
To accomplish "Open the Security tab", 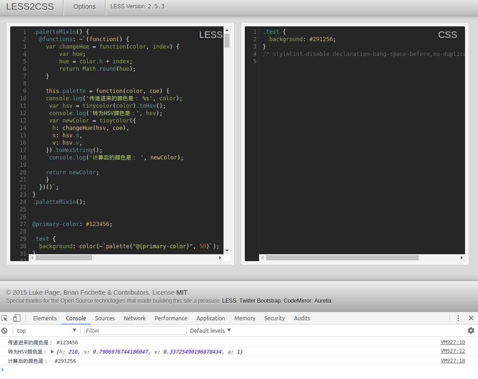I will [x=274, y=318].
